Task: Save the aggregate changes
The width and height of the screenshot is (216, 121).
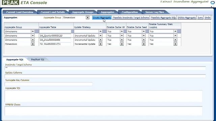Action: coord(200,17)
